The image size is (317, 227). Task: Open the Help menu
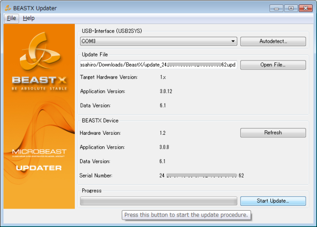29,18
